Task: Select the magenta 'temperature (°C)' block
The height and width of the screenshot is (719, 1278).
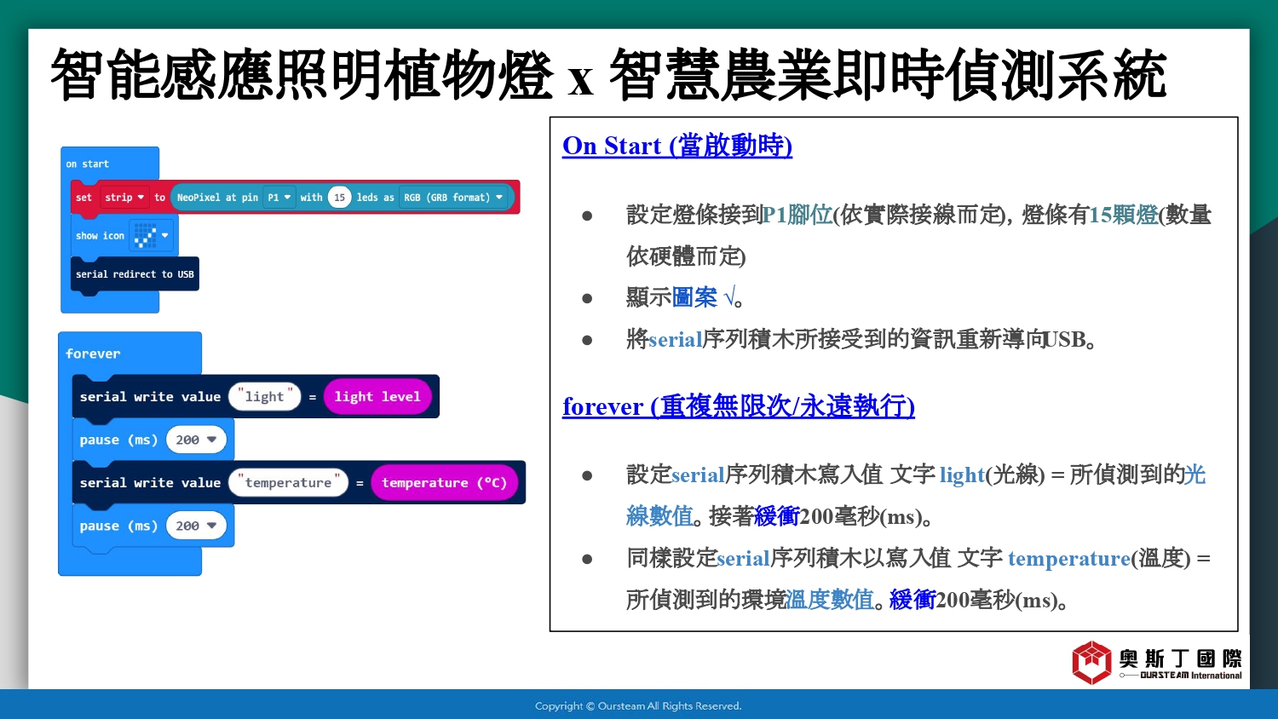Action: (445, 482)
